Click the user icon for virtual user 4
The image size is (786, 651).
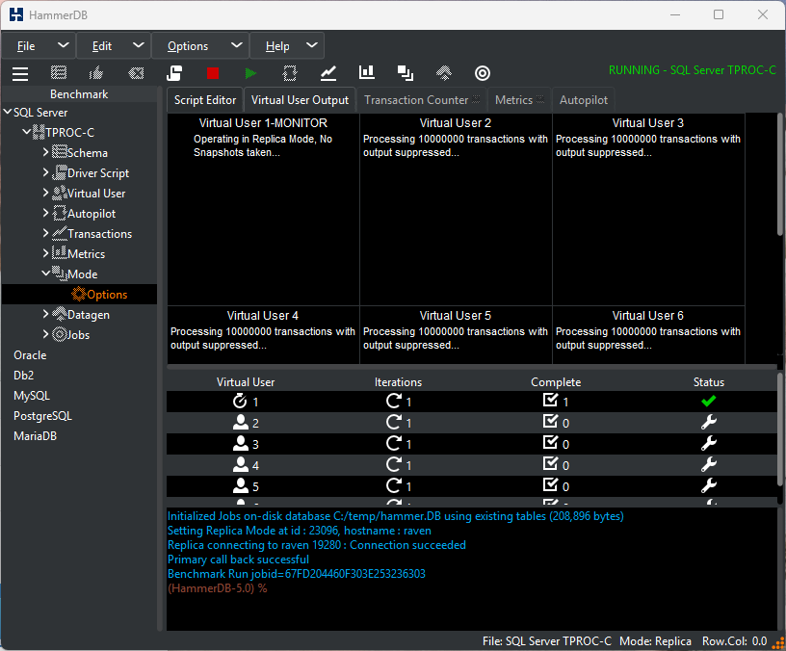click(241, 464)
